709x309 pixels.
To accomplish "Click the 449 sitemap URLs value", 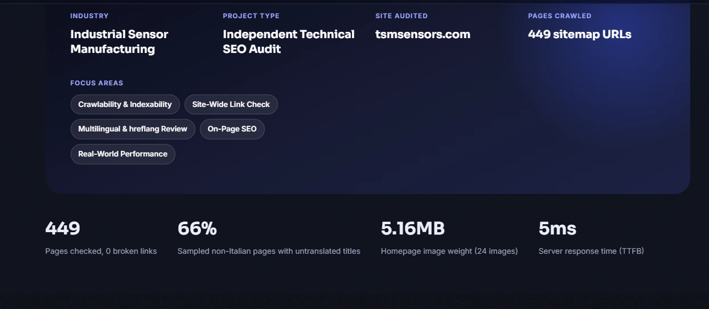I will point(580,34).
